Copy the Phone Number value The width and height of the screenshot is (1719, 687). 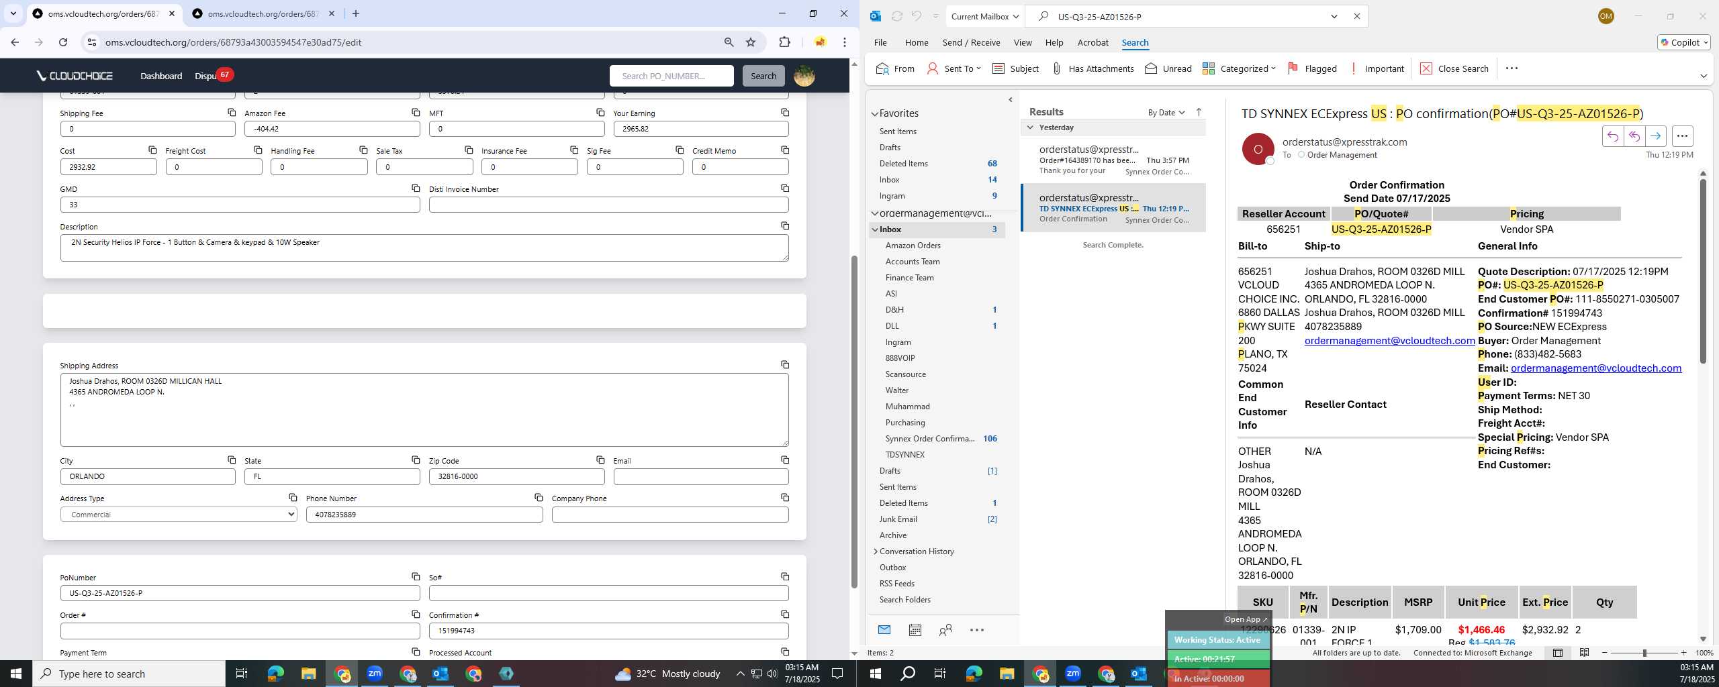coord(539,498)
